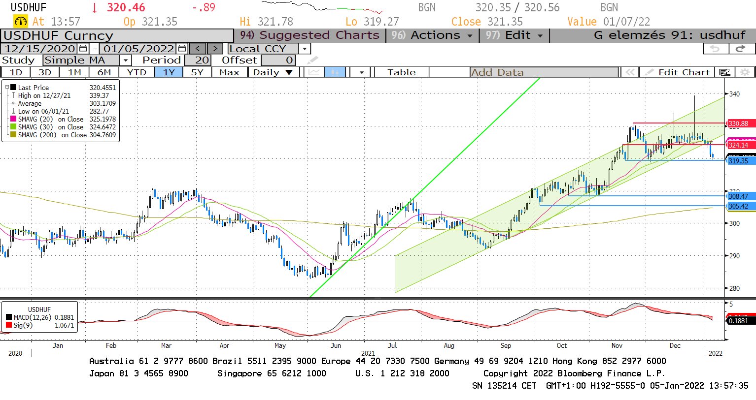The height and width of the screenshot is (400, 756).
Task: Click the magenta SMAVG (20) swatch
Action: click(14, 119)
